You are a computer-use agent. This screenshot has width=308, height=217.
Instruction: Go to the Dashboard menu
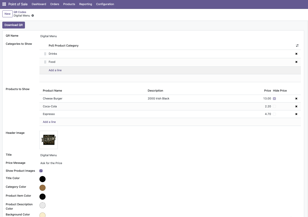39,4
